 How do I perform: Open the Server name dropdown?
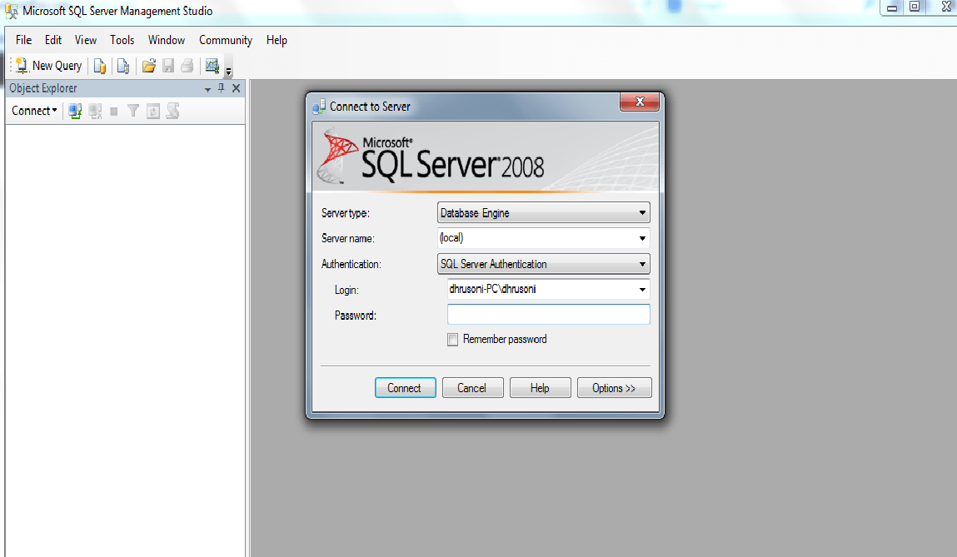click(642, 238)
